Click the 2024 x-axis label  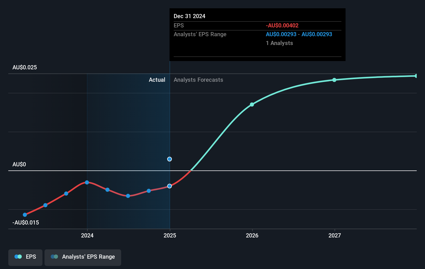87,235
